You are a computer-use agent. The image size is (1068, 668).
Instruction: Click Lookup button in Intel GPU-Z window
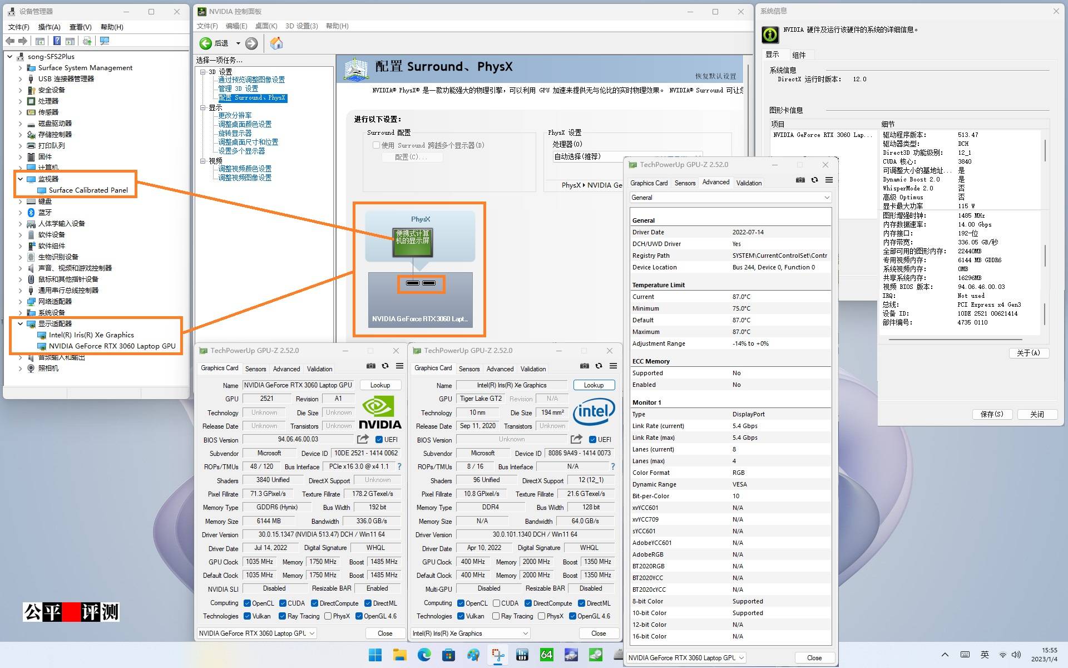(594, 385)
